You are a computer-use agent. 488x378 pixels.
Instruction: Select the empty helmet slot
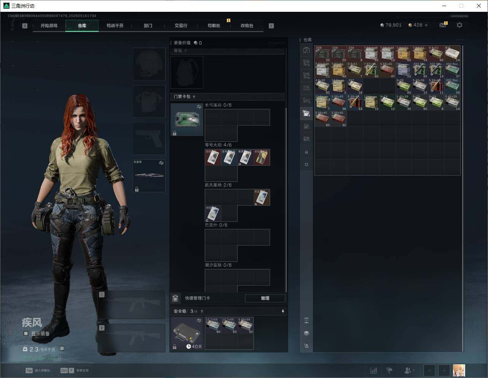(149, 64)
